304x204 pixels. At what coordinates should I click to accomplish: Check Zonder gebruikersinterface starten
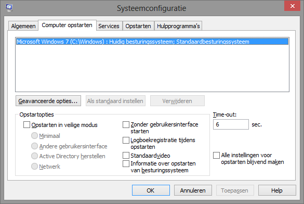point(126,124)
